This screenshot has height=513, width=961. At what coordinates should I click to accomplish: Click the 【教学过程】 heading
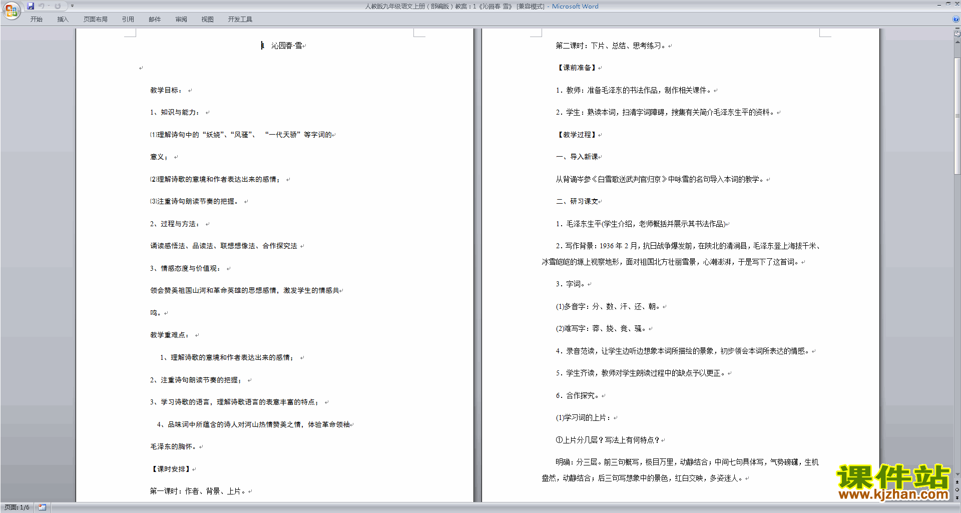tap(576, 135)
